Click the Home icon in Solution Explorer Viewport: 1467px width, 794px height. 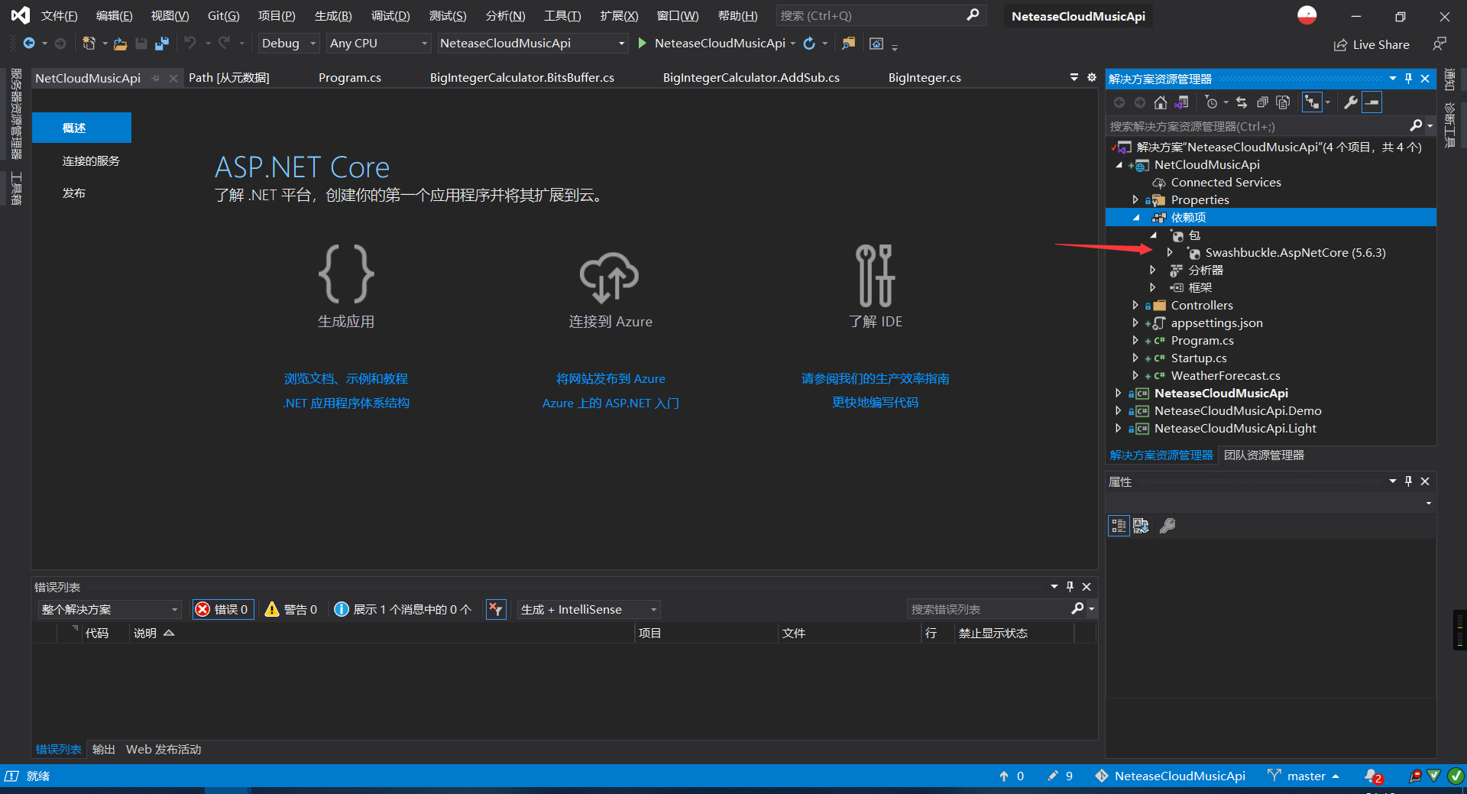click(x=1161, y=102)
